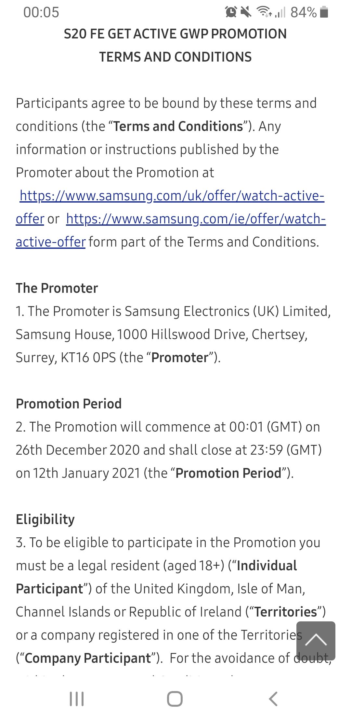Viewport: 351px width, 723px height.
Task: Go back using the navigation chevron
Action: coord(273,699)
